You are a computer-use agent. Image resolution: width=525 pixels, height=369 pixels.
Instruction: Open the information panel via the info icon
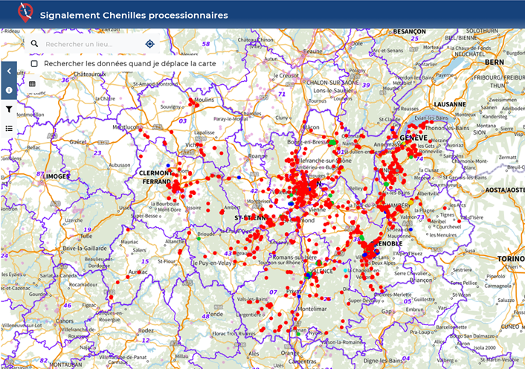[9, 90]
